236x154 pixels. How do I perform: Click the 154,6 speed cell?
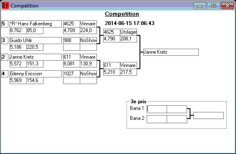[35, 80]
